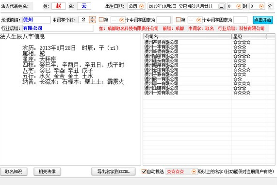Sort results by the 公司名 column header
277x185 pixels.
[x=187, y=36]
